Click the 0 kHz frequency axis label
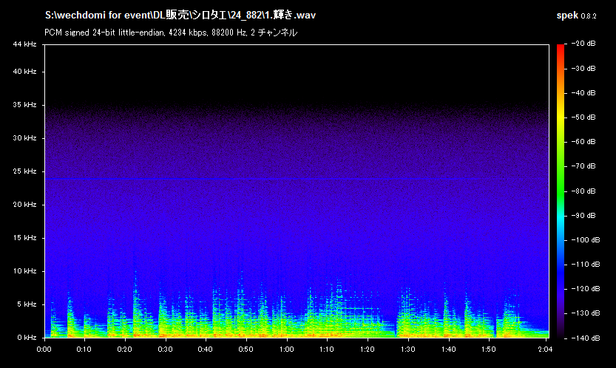 (x=27, y=338)
